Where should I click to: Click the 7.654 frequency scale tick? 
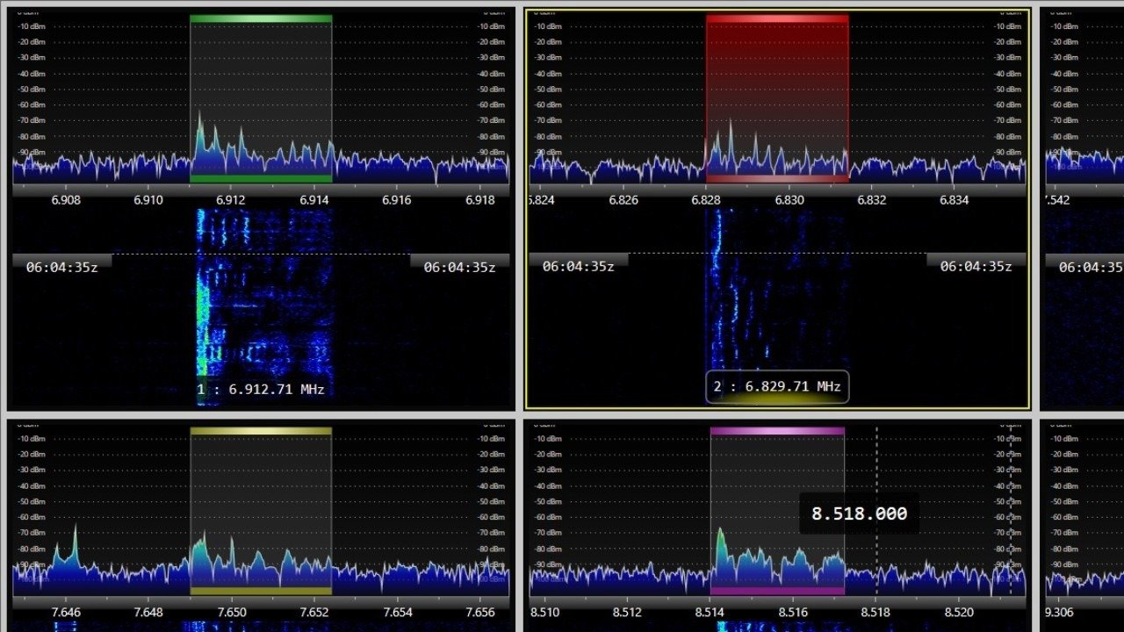coord(398,613)
